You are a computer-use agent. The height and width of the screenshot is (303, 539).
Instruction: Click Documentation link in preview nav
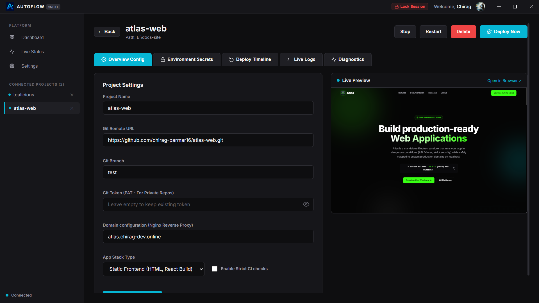tap(417, 93)
